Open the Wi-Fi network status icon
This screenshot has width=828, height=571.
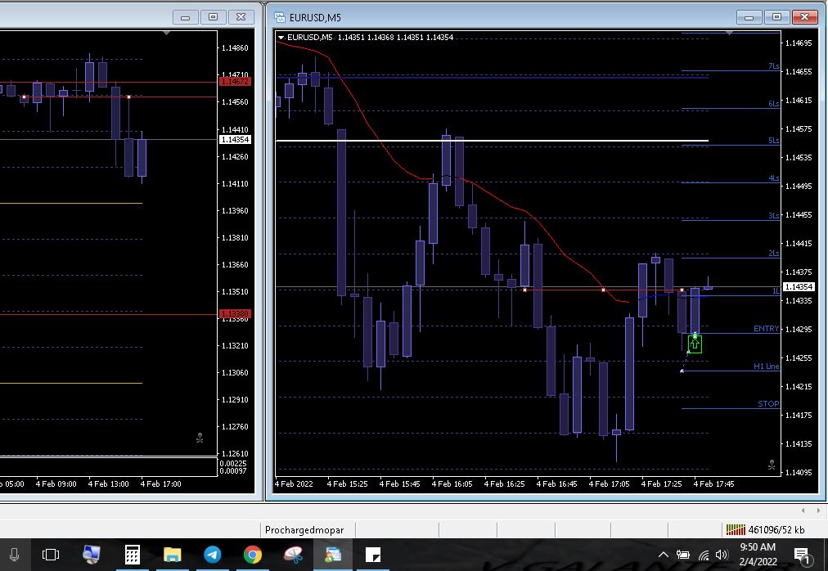click(x=702, y=555)
